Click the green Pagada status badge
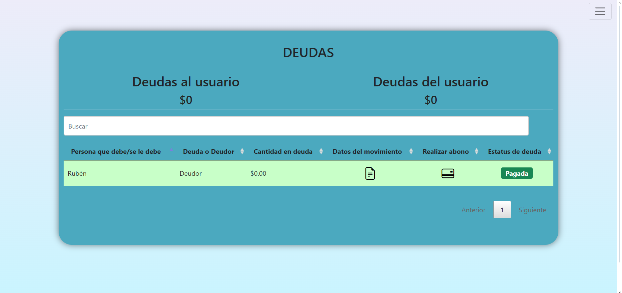This screenshot has width=622, height=293. click(516, 173)
